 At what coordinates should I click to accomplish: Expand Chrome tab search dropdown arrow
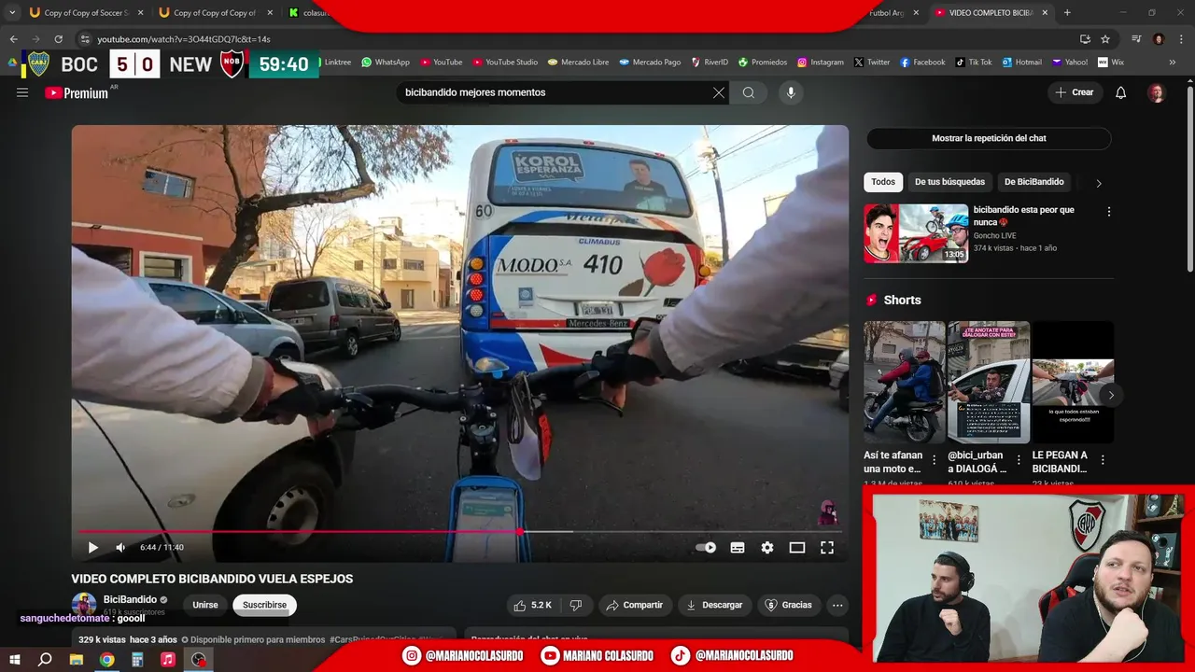12,13
